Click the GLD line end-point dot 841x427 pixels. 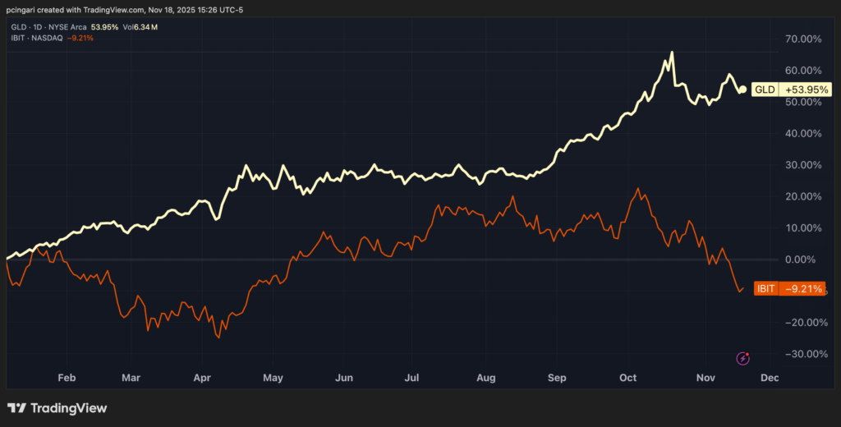pyautogui.click(x=742, y=90)
